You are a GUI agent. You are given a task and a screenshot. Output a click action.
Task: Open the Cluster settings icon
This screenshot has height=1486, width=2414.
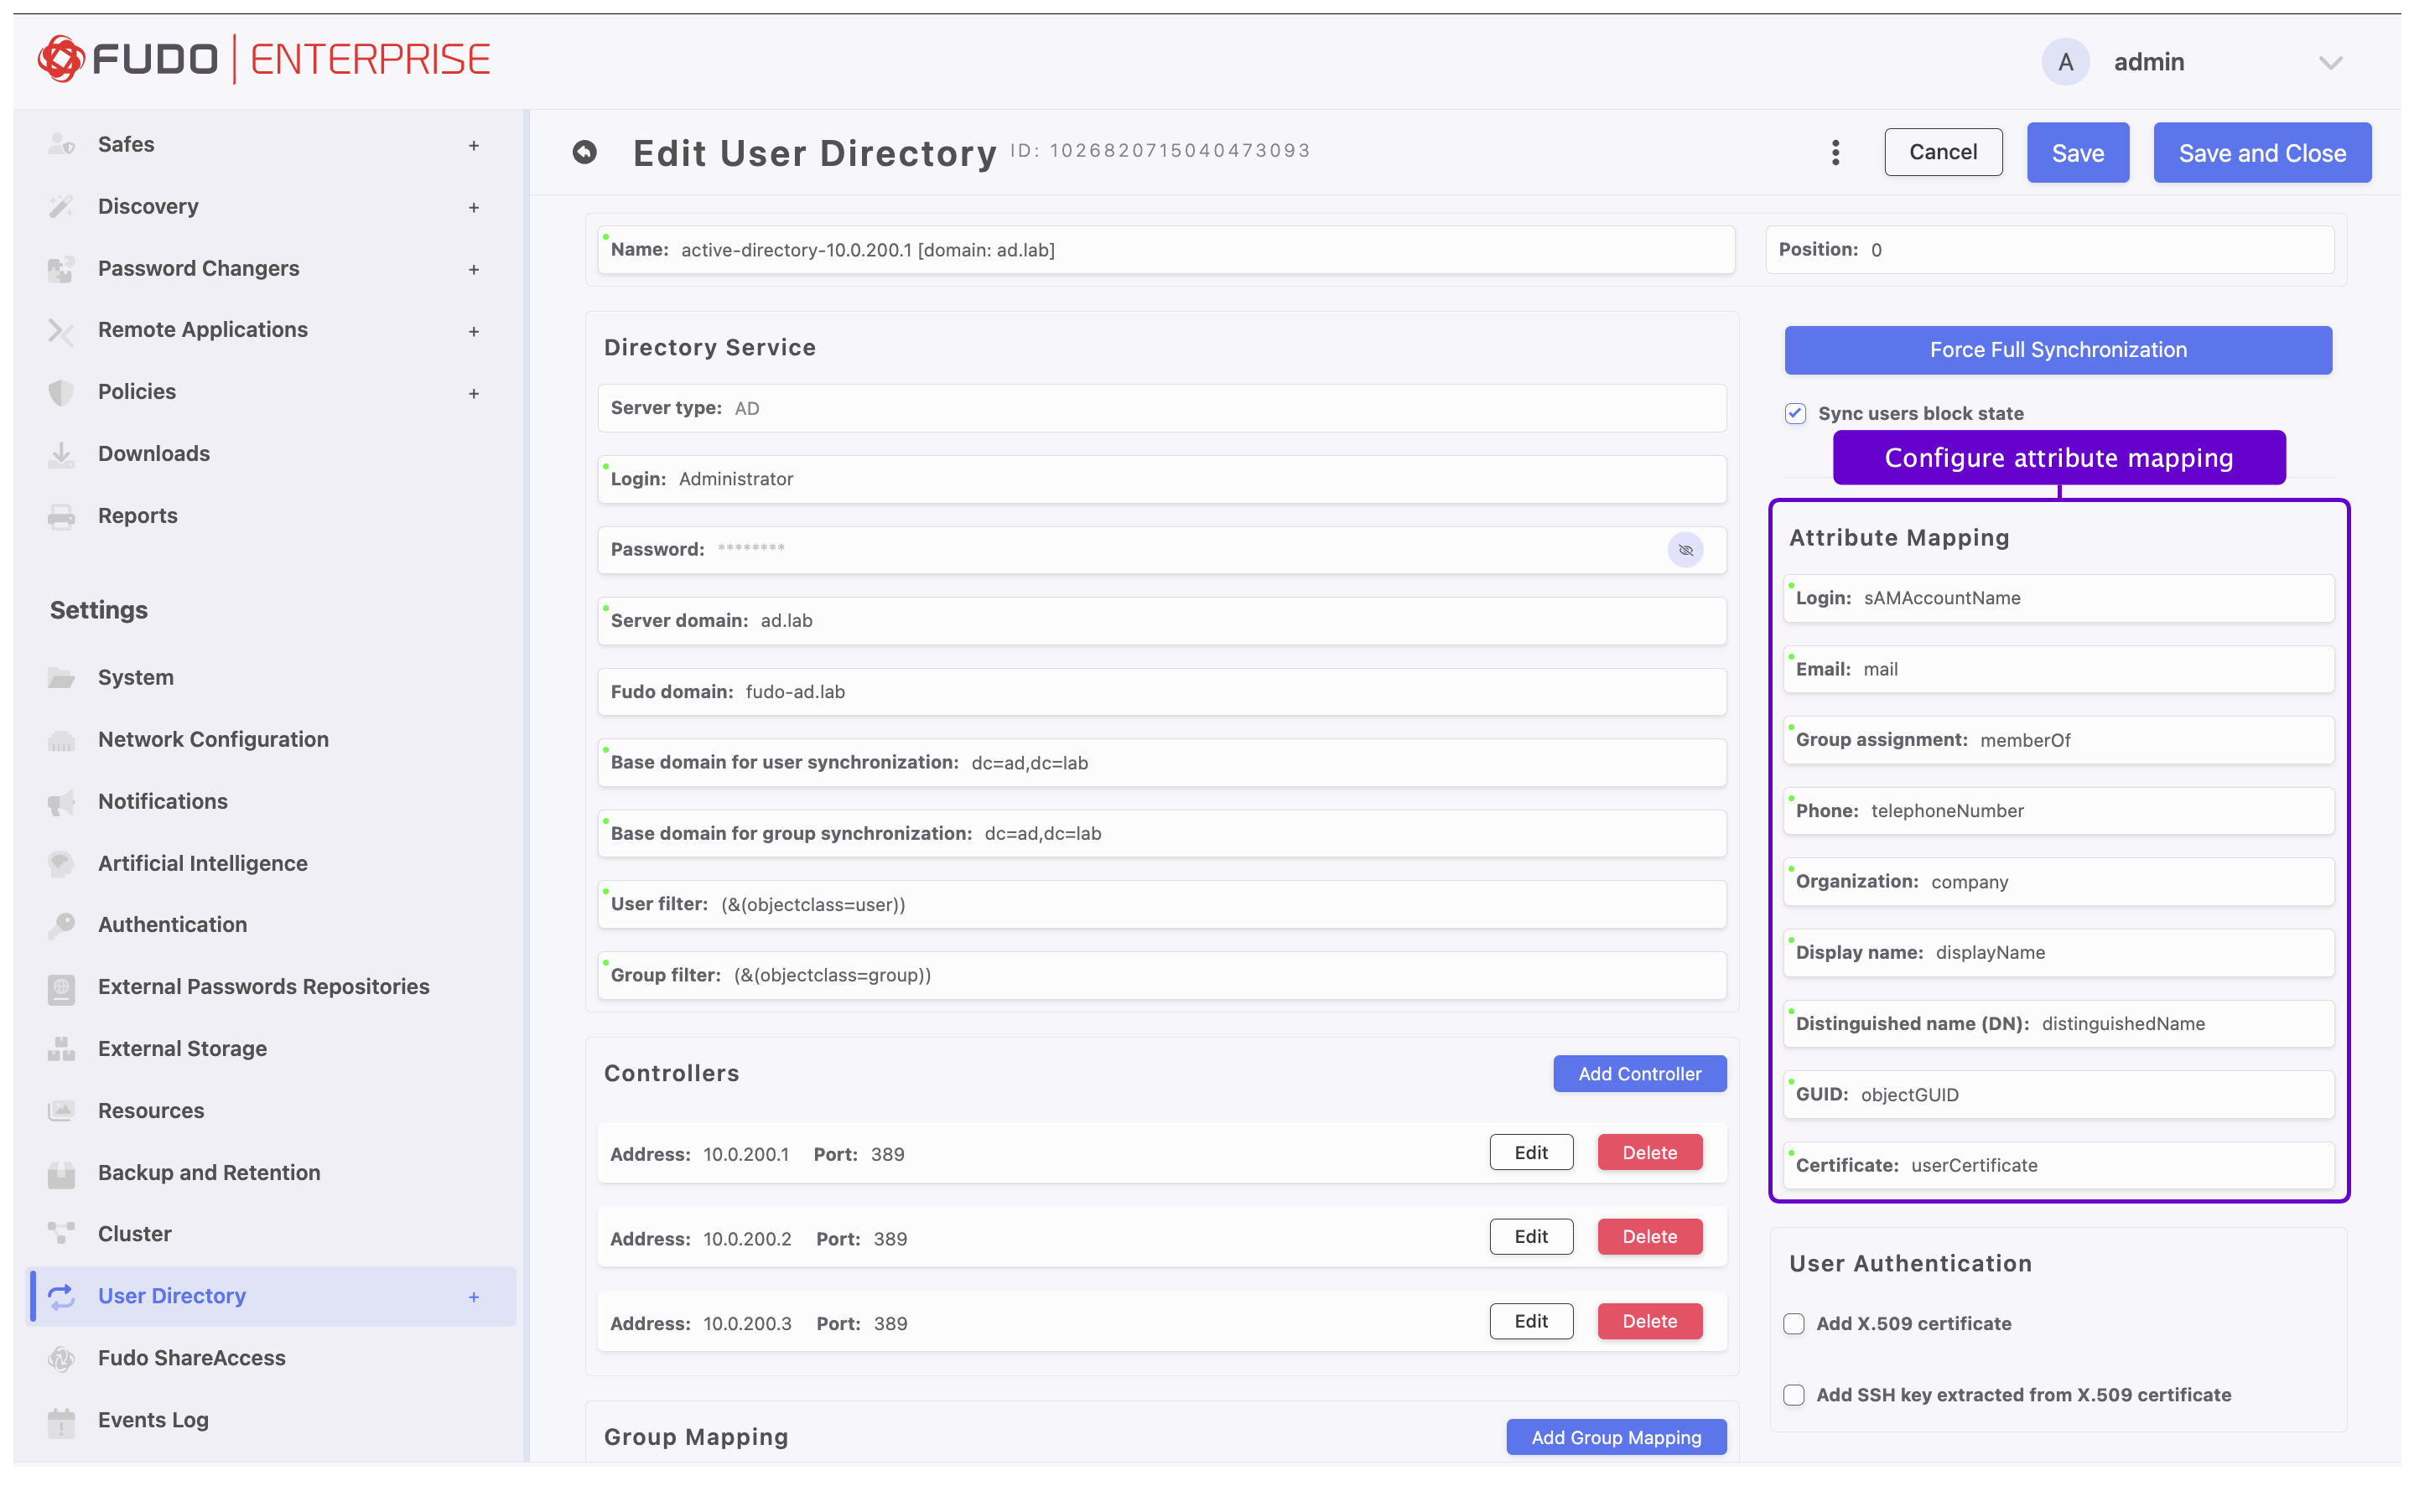[61, 1234]
